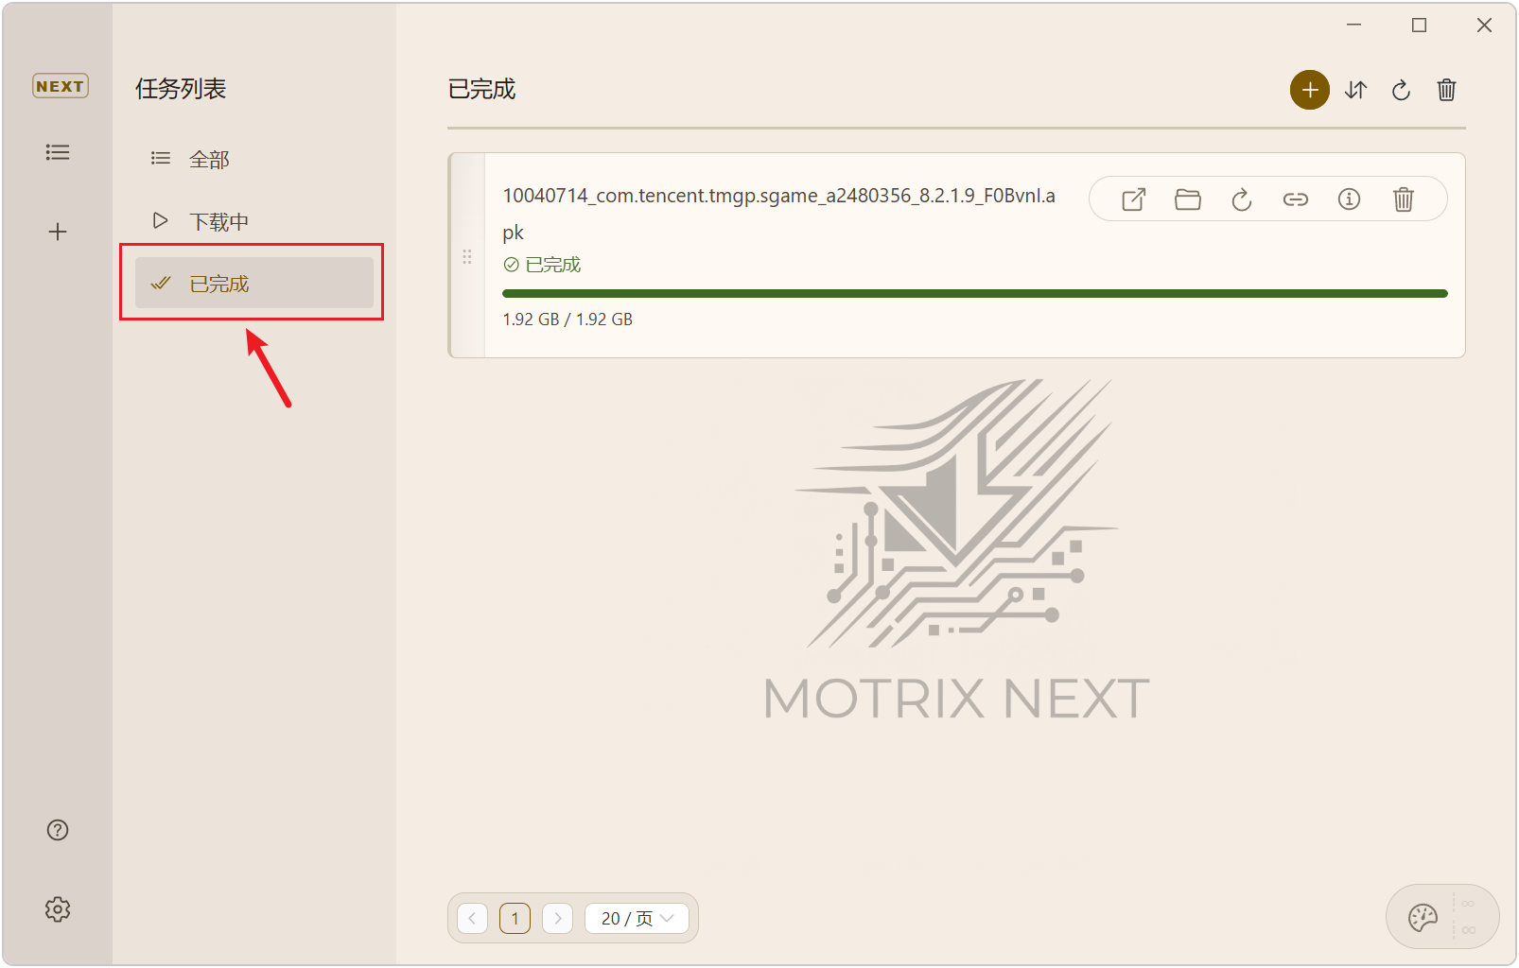Grab the drag handle on apk task
This screenshot has height=968, width=1519.
pyautogui.click(x=466, y=256)
